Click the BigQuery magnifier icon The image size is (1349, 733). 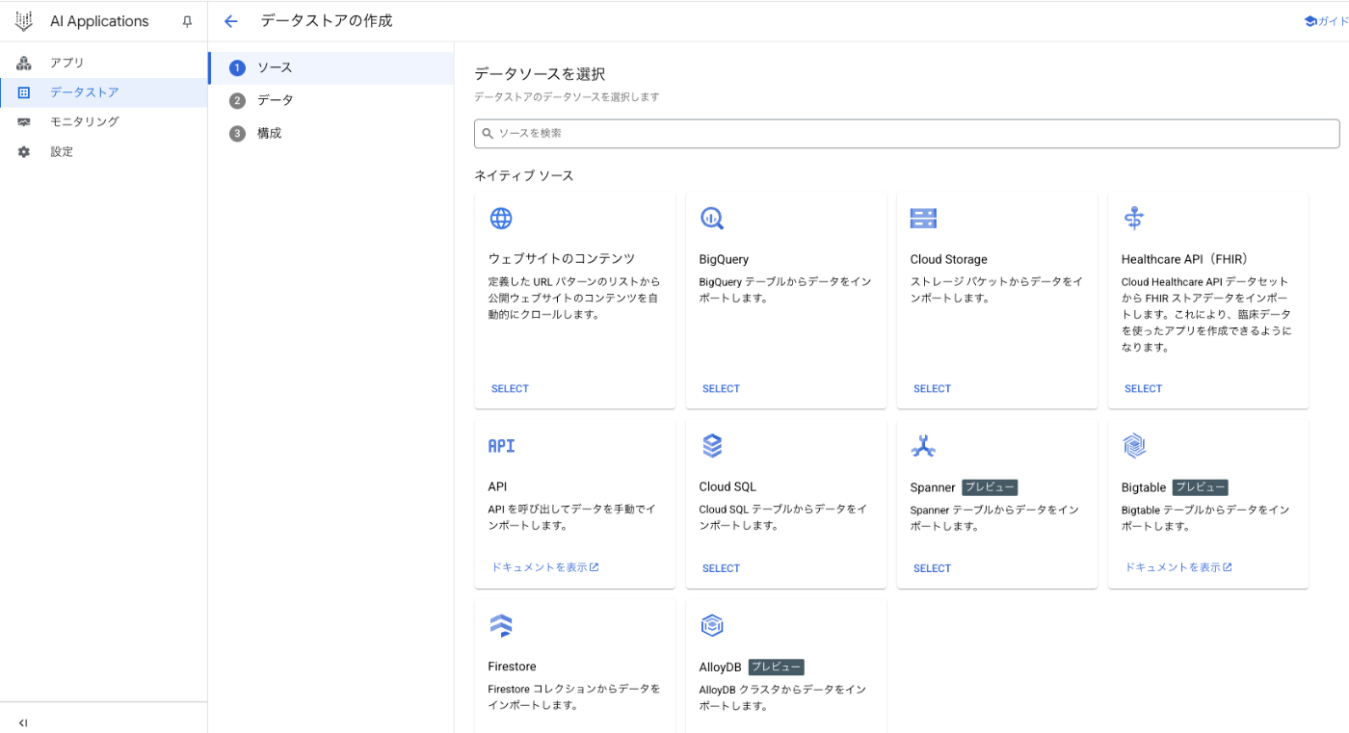[712, 219]
